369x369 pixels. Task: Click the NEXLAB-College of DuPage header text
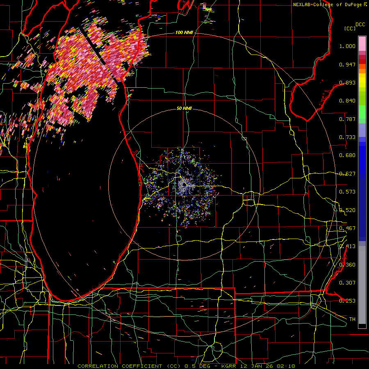point(327,5)
